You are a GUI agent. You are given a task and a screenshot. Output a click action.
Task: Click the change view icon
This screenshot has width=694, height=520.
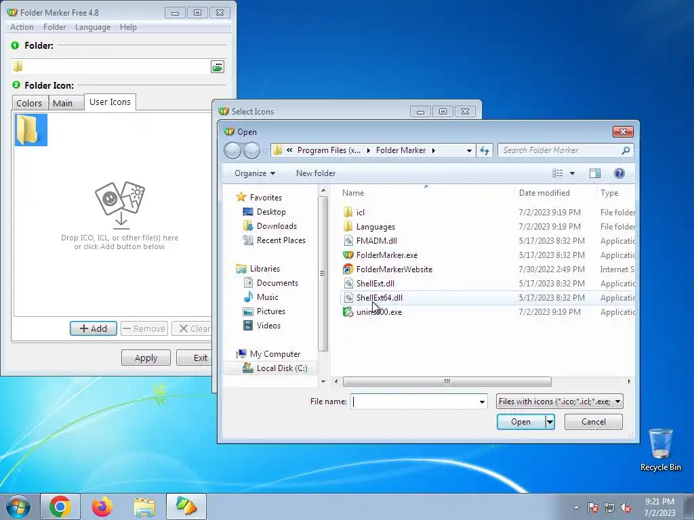click(558, 173)
